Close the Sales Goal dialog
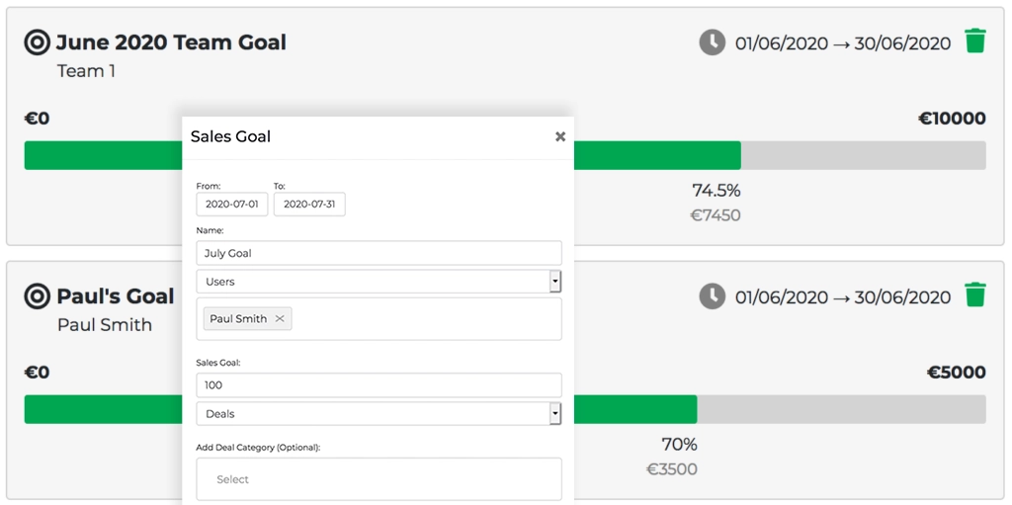 point(560,136)
